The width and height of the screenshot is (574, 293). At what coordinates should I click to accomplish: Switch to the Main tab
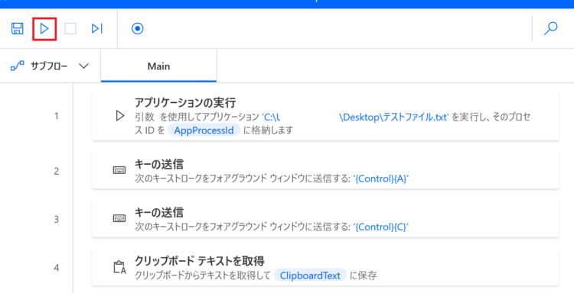point(158,66)
